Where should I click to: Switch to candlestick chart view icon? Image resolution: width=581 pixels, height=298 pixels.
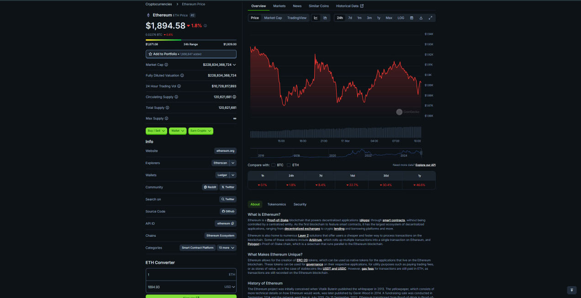click(325, 18)
